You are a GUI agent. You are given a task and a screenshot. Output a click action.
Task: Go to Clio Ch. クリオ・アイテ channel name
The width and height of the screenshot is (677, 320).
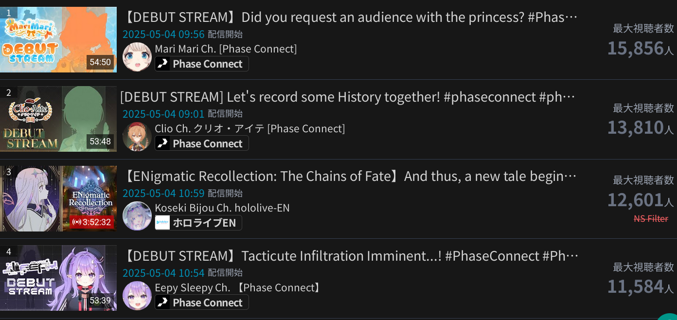pyautogui.click(x=249, y=128)
